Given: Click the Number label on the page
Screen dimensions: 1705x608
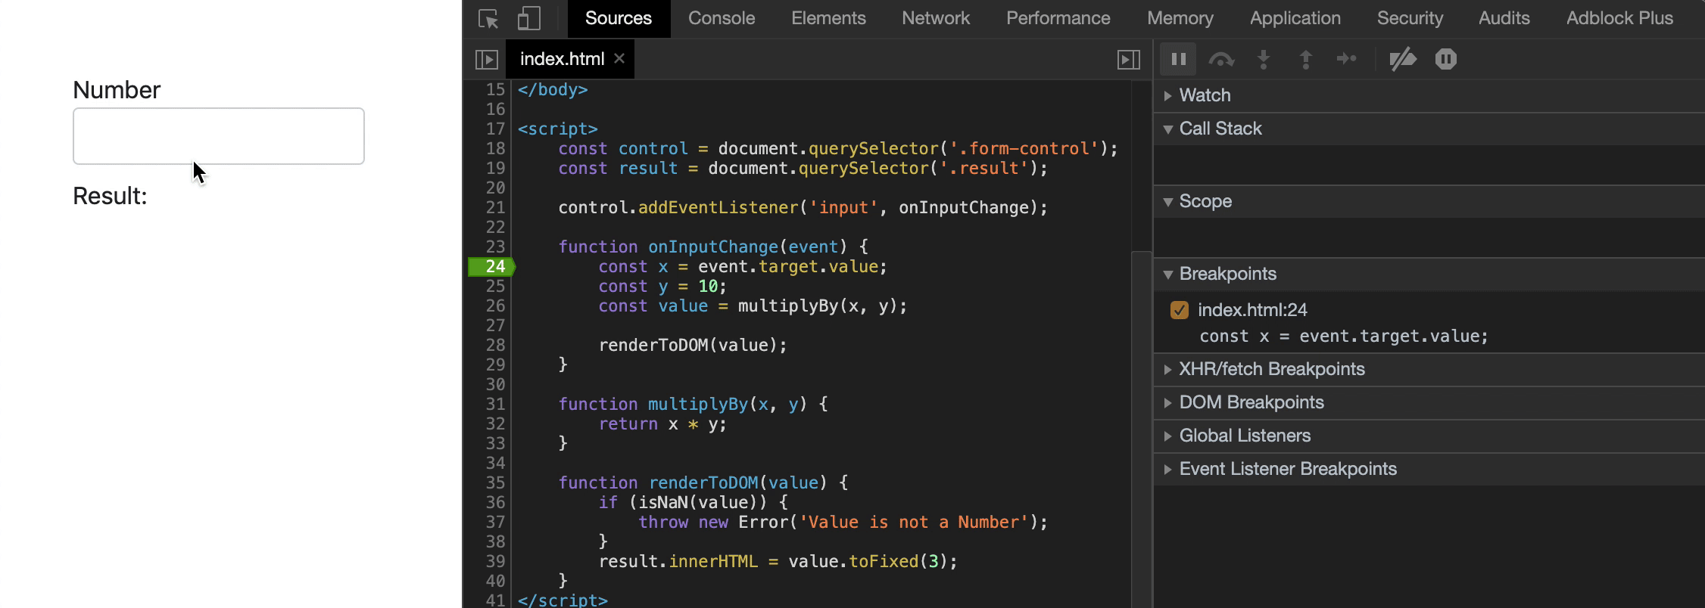Looking at the screenshot, I should 117,90.
